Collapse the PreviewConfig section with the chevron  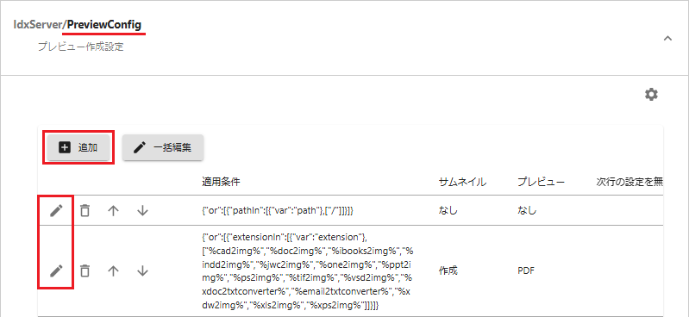pyautogui.click(x=667, y=38)
